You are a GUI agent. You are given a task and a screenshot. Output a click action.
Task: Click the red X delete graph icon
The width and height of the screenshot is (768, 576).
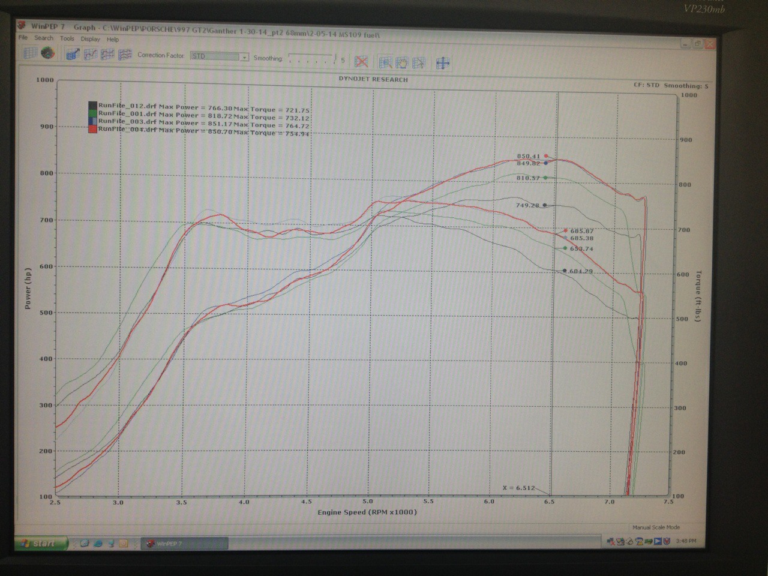click(x=361, y=62)
